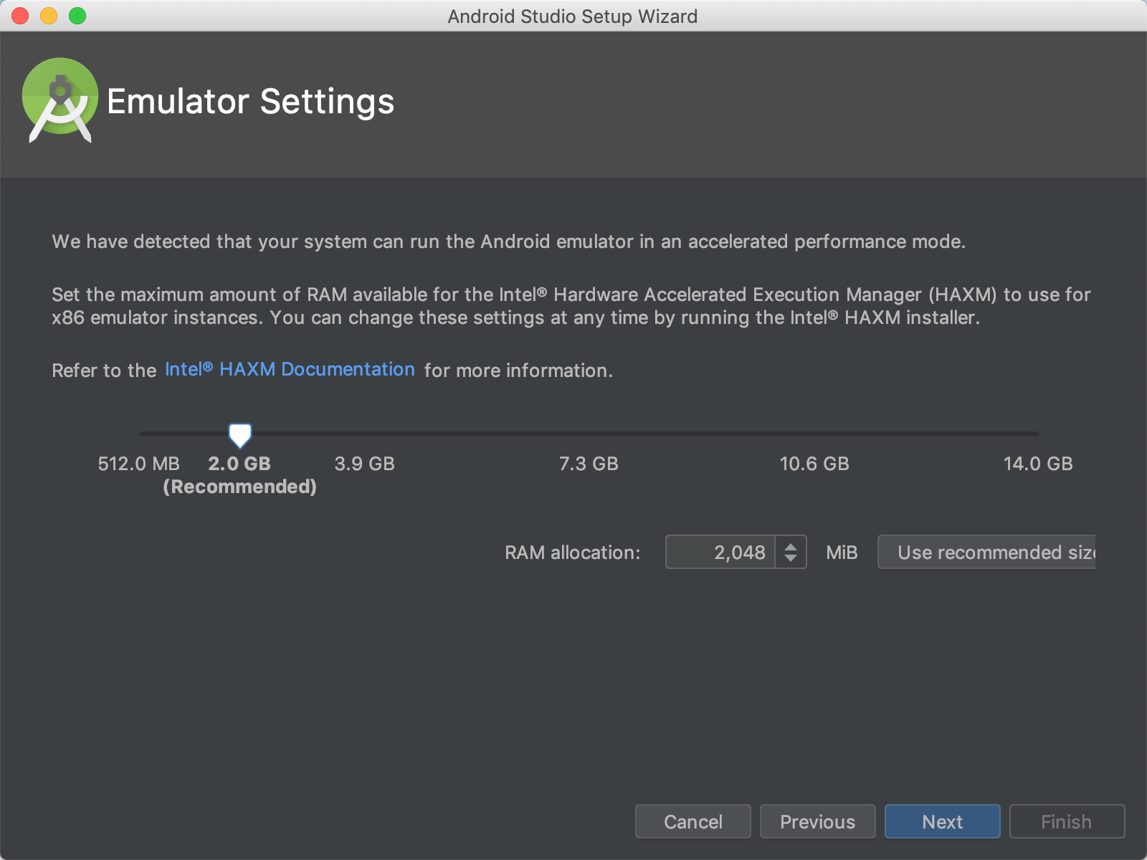Click the 3.9 GB slider label

364,464
